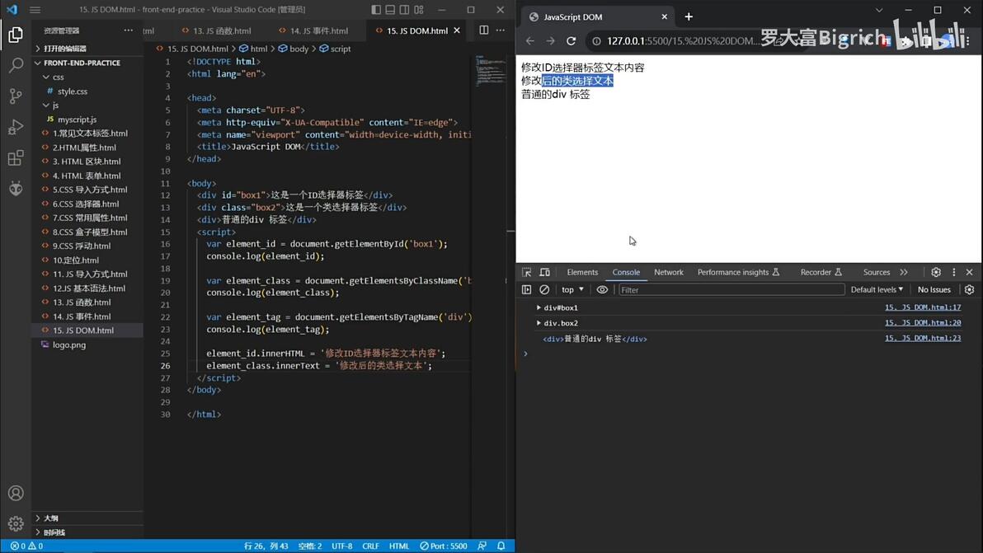
Task: Select the inspect element picker in DevTools
Action: (x=527, y=273)
